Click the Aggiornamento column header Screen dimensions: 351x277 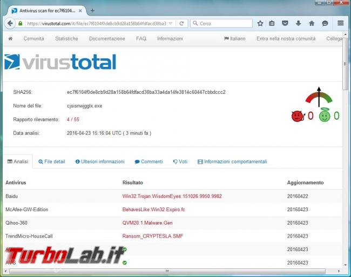pyautogui.click(x=305, y=183)
